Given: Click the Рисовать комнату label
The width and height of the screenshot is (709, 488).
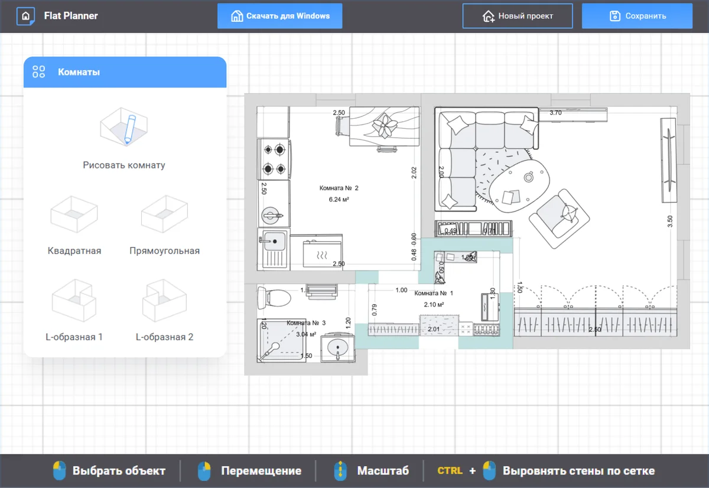Looking at the screenshot, I should 124,165.
